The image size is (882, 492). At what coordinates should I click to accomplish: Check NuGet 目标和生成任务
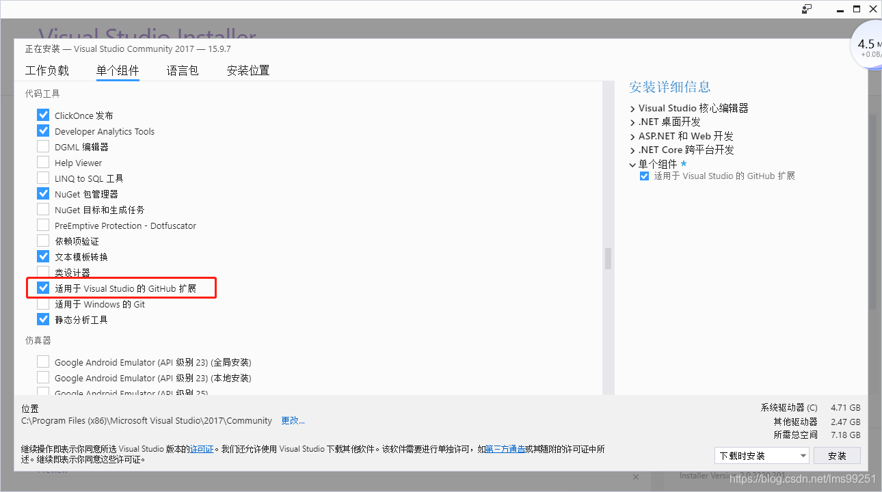click(43, 210)
